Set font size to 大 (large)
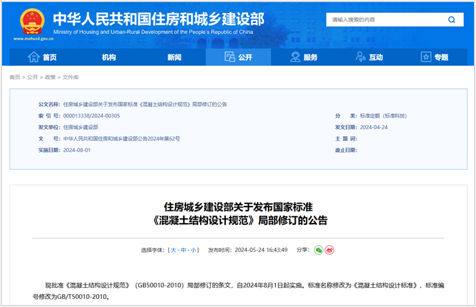Screen dimensions: 476x307 tap(175, 250)
